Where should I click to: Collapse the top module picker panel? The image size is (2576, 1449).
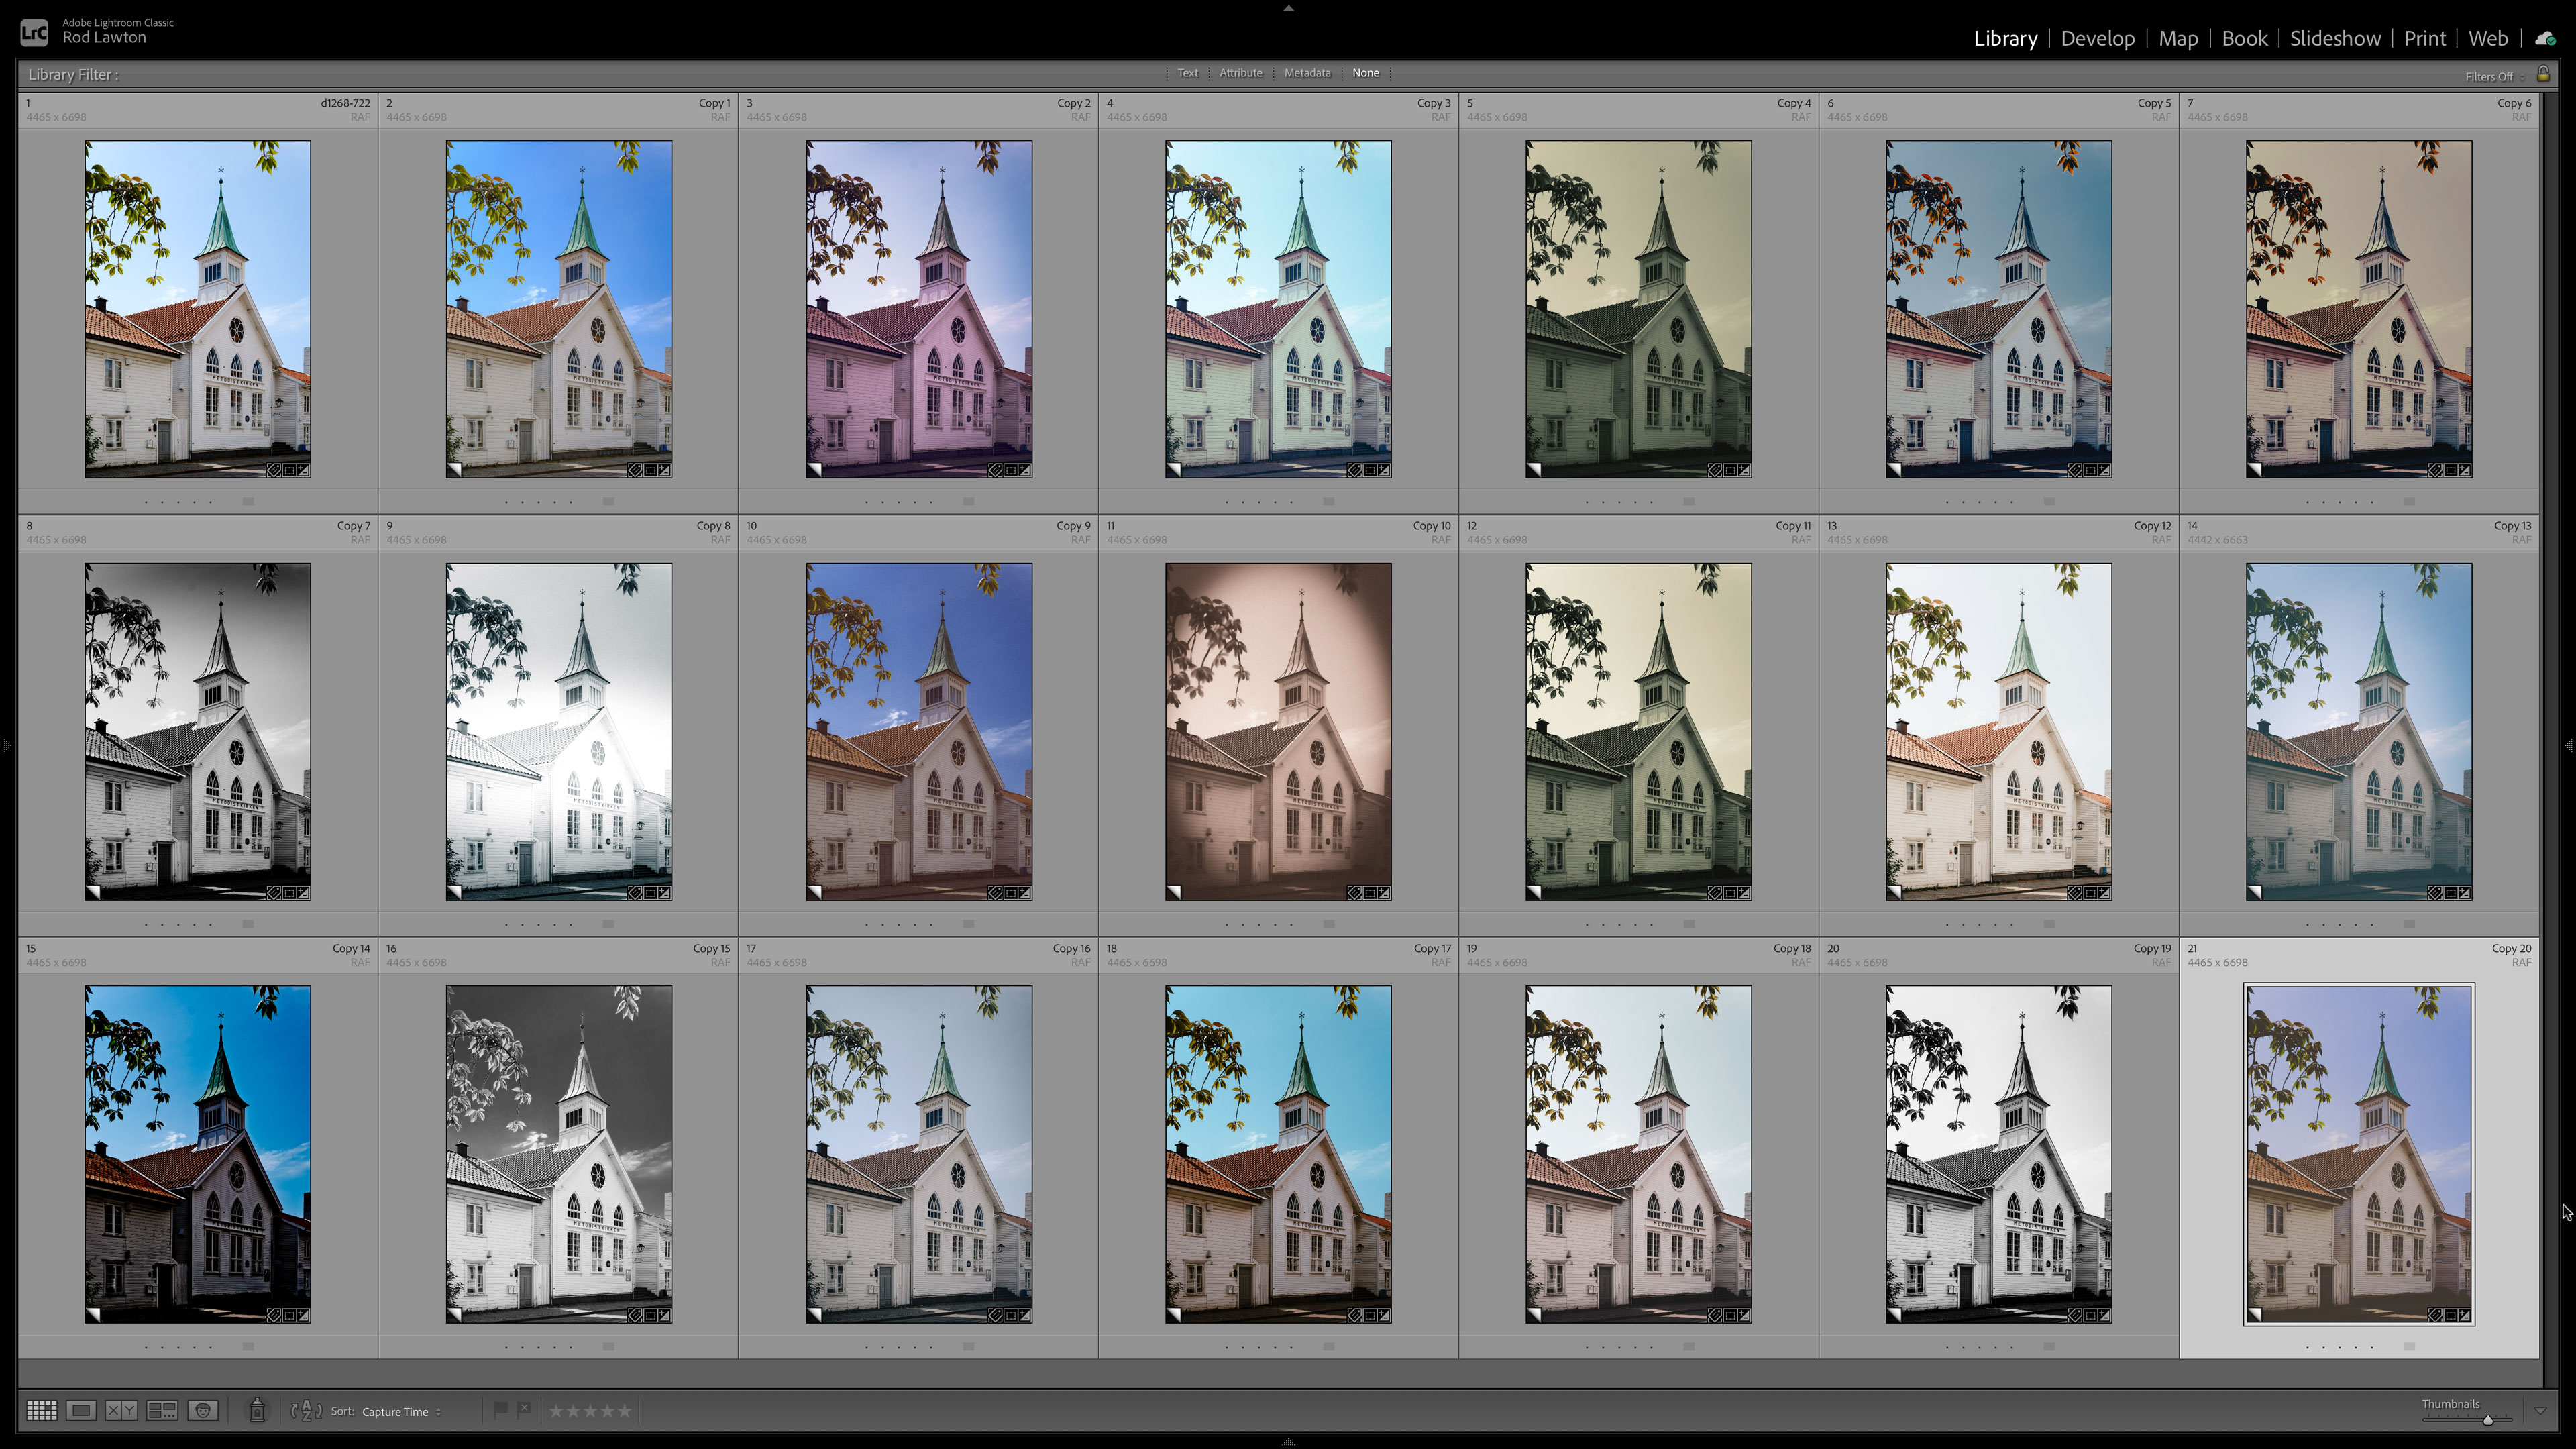click(1288, 8)
